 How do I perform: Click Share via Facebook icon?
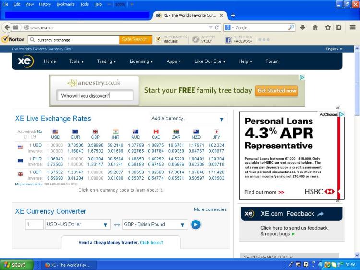click(228, 39)
